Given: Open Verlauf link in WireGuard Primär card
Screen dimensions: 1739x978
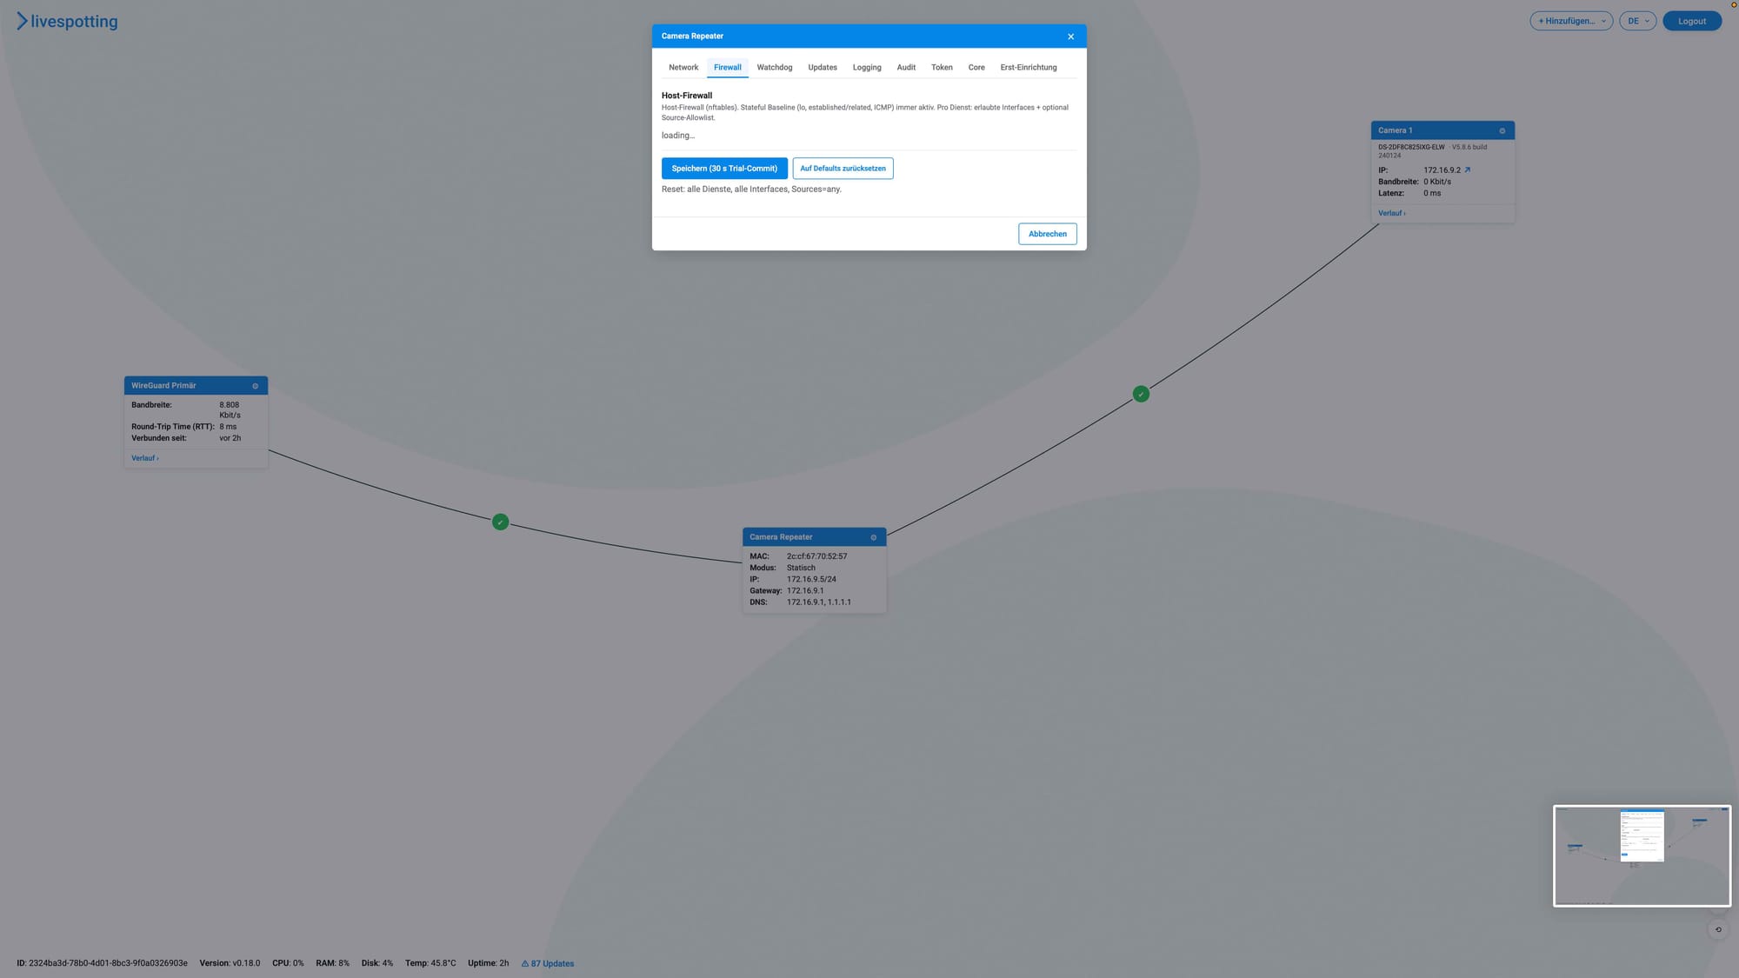Looking at the screenshot, I should point(145,458).
